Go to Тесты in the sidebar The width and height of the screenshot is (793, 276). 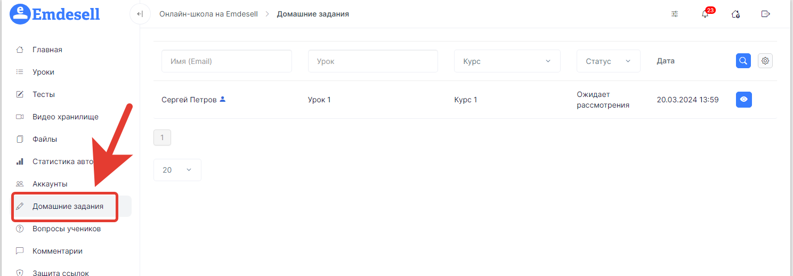click(x=44, y=94)
